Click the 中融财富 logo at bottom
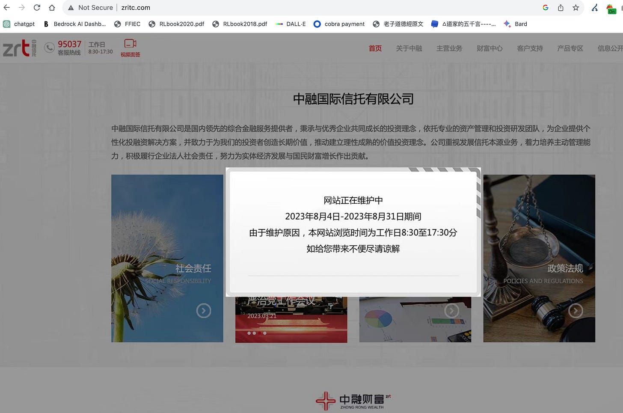The width and height of the screenshot is (623, 413). (x=353, y=401)
